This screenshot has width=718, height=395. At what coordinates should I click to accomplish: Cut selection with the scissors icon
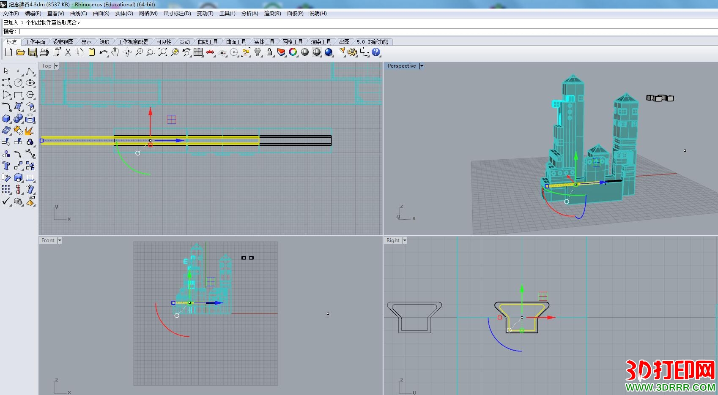pos(68,52)
